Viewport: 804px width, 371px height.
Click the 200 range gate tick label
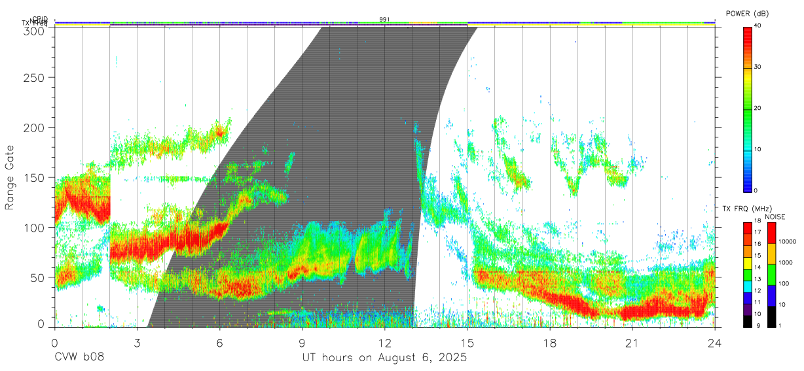tap(34, 127)
